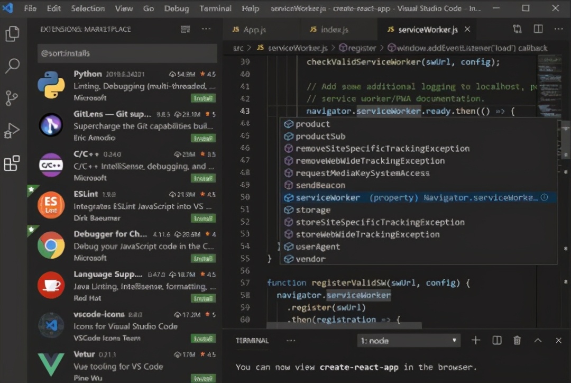Close the terminal panel
The image size is (571, 383).
(559, 340)
